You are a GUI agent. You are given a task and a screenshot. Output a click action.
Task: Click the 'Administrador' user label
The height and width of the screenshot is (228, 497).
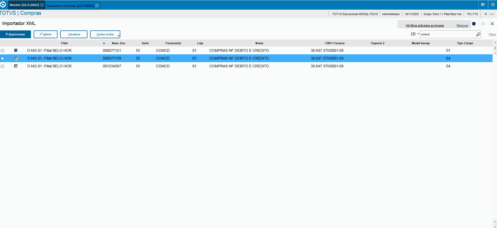pos(391,14)
